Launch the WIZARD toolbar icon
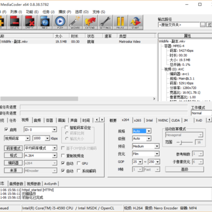 pos(75,22)
